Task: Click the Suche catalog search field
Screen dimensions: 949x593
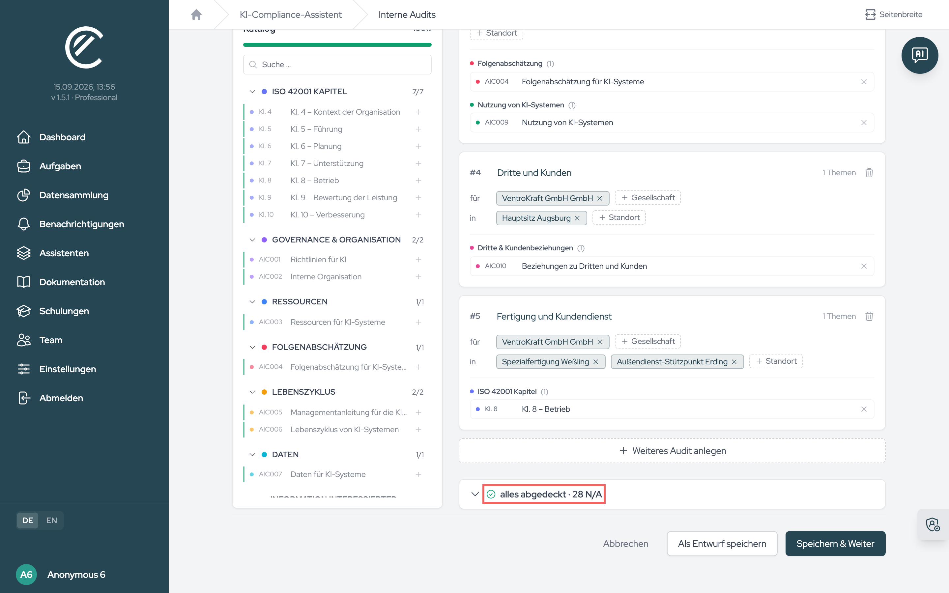Action: (337, 65)
